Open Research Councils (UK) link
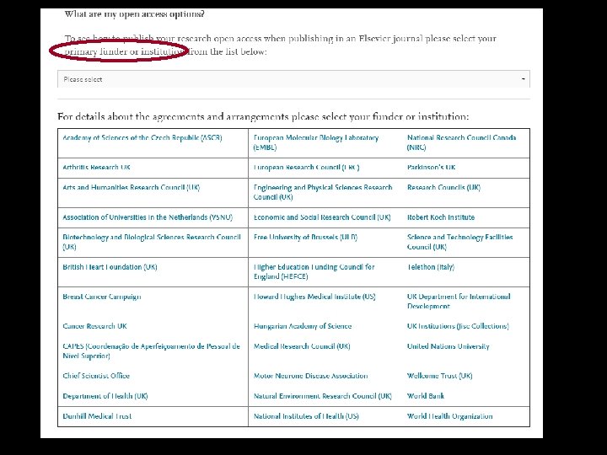This screenshot has width=607, height=455. pyautogui.click(x=443, y=187)
